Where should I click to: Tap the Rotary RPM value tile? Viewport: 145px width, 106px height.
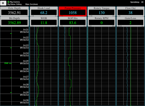(x=102, y=22)
